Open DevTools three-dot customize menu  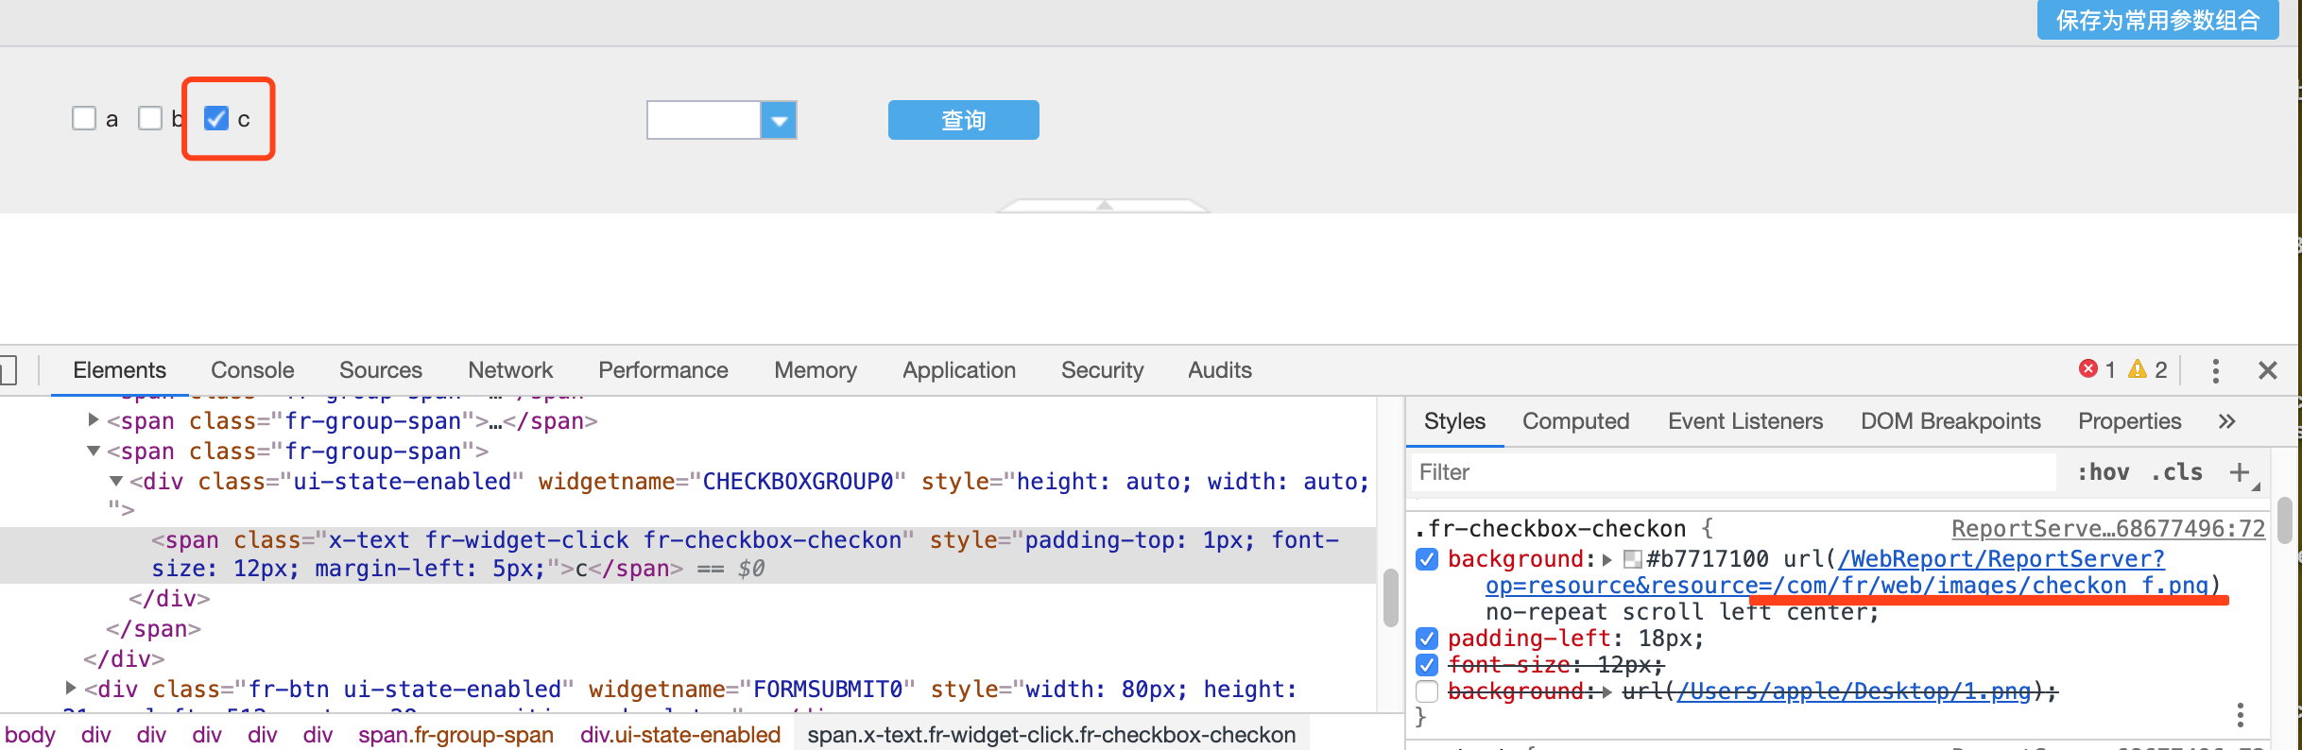2215,370
